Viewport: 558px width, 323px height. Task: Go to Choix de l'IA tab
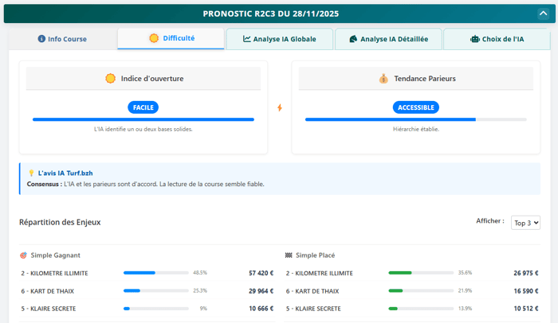(x=497, y=39)
